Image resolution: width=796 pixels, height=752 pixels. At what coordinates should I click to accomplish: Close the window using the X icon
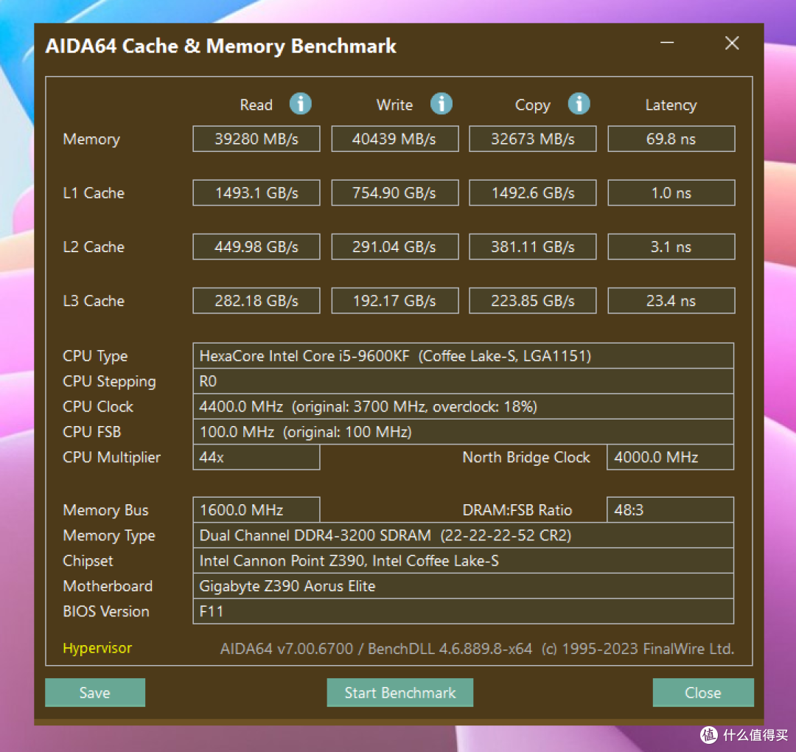click(x=732, y=43)
